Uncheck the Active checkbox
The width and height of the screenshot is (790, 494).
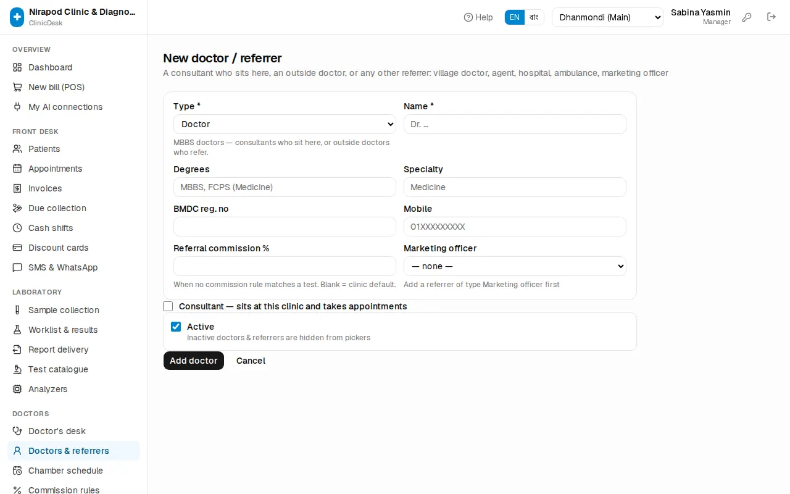176,327
